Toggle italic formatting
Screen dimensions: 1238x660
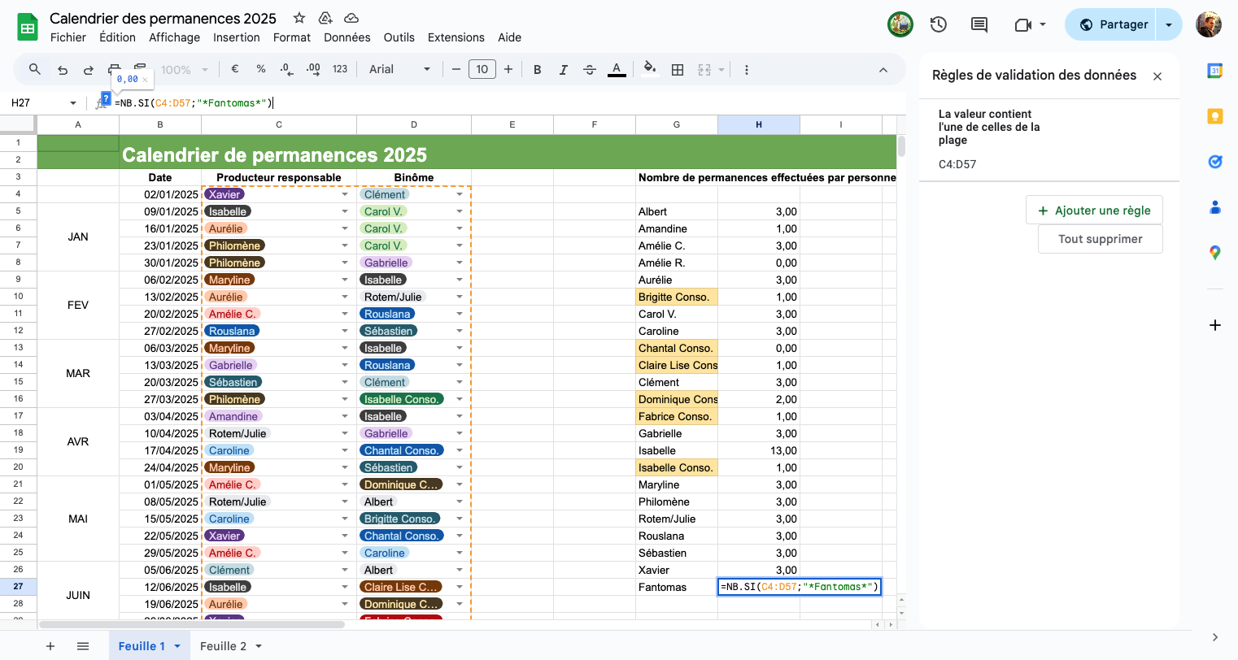pyautogui.click(x=563, y=70)
